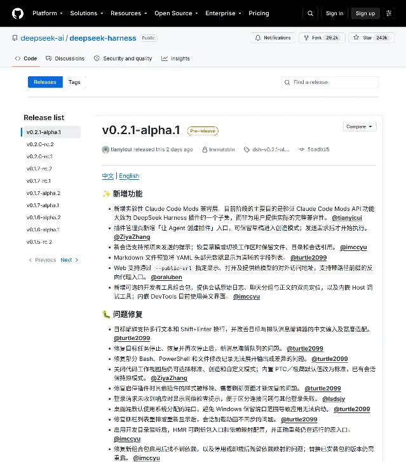The height and width of the screenshot is (462, 406).
Task: Open the Insights tab
Action: [175, 58]
